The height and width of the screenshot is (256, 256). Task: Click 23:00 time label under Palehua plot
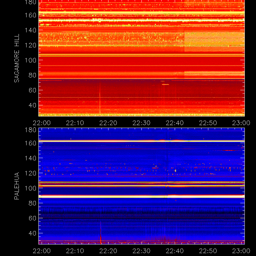241,251
